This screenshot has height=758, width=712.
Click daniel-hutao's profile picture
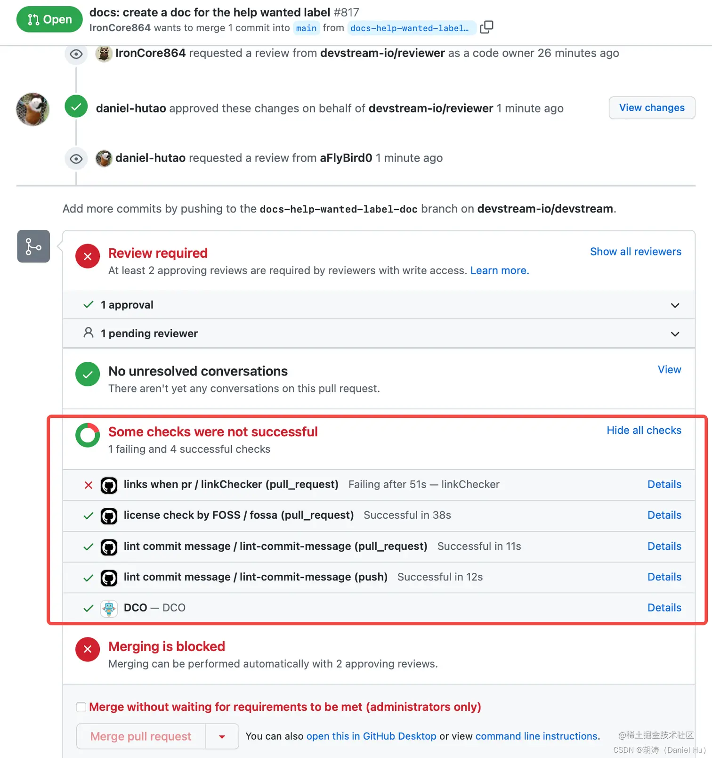32,109
